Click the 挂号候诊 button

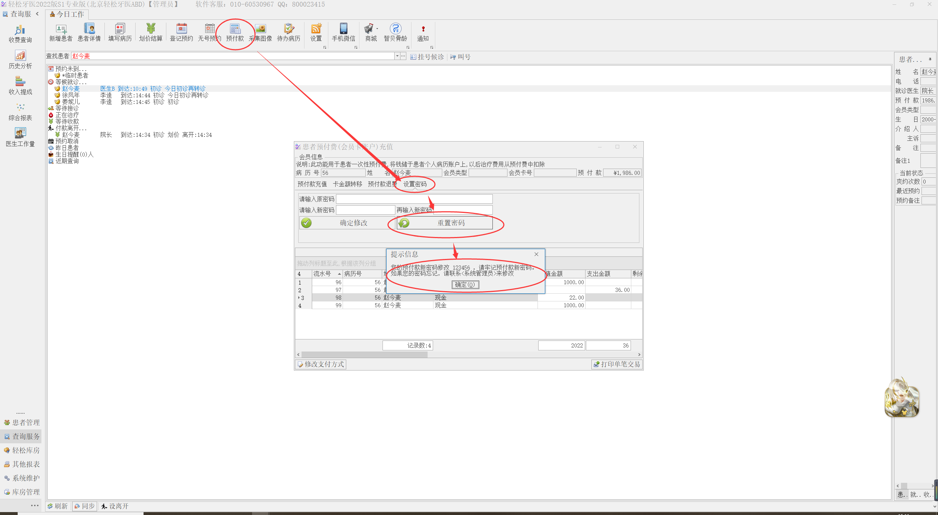coord(427,57)
